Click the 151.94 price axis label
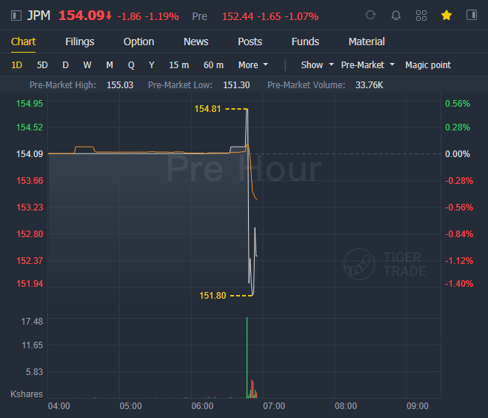Image resolution: width=488 pixels, height=418 pixels. pyautogui.click(x=30, y=284)
